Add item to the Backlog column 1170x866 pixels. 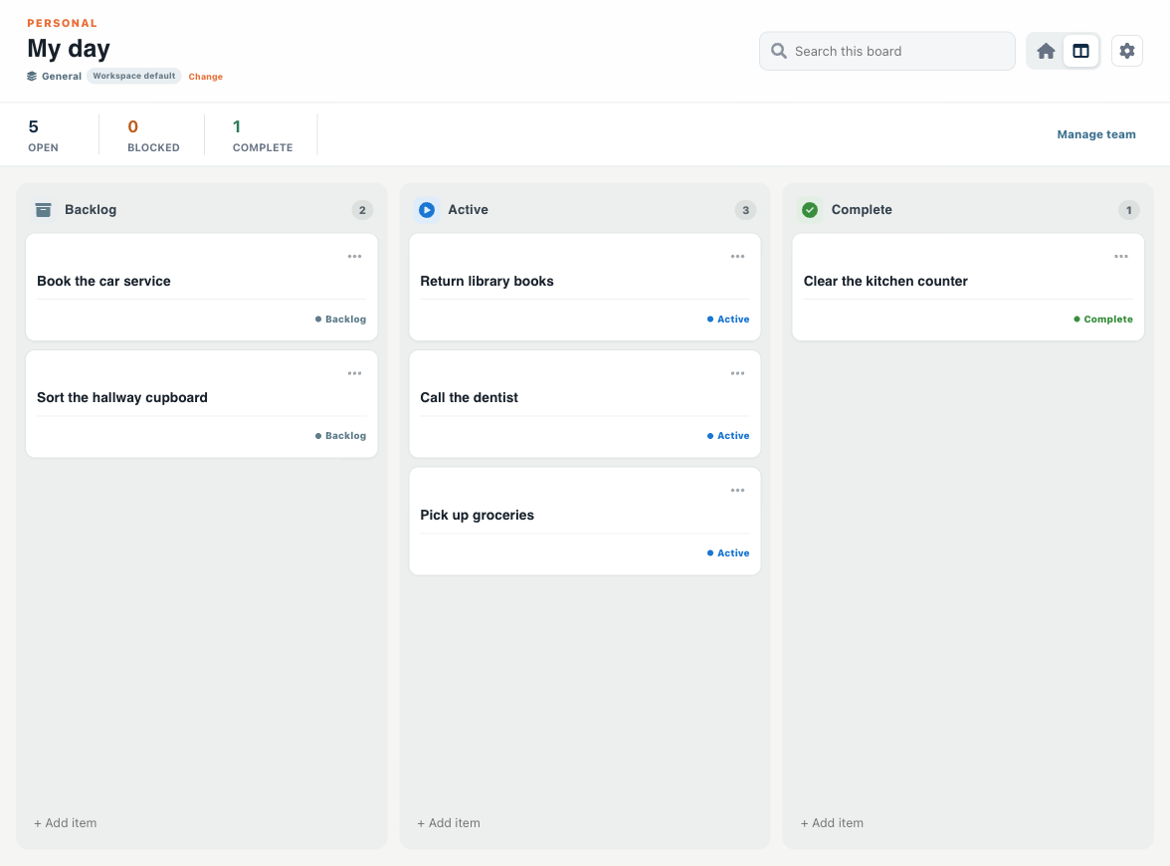click(x=65, y=822)
